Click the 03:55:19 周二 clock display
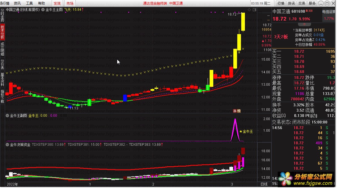 261,3
